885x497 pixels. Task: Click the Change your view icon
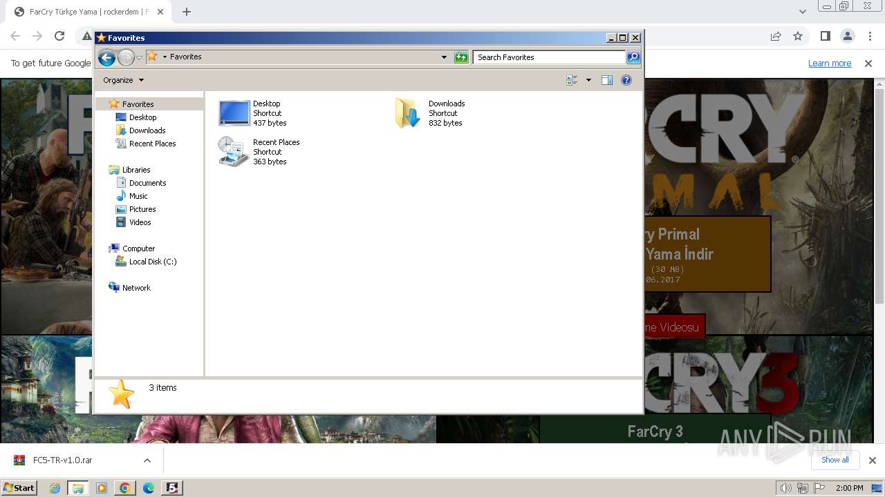[x=572, y=80]
